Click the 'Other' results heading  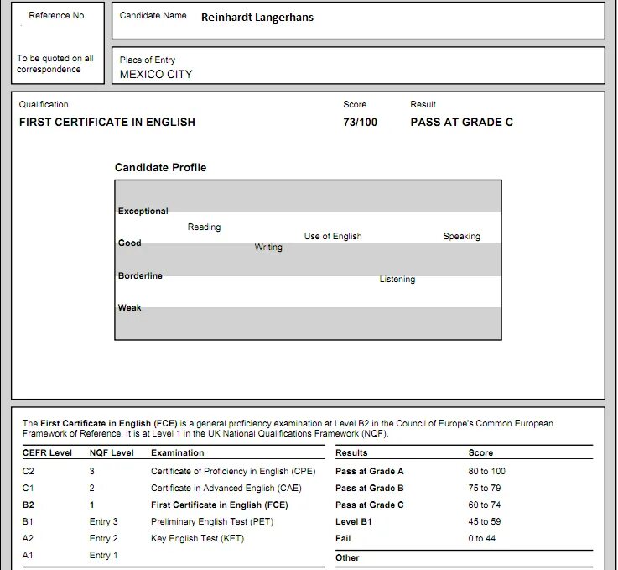(347, 557)
